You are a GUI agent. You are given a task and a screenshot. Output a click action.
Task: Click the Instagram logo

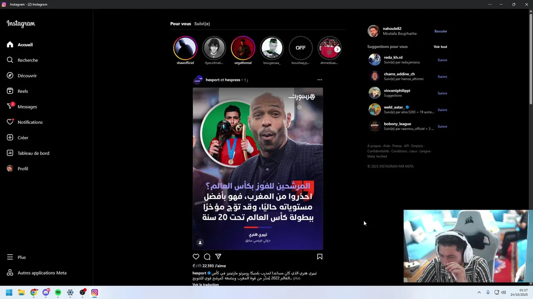click(21, 24)
